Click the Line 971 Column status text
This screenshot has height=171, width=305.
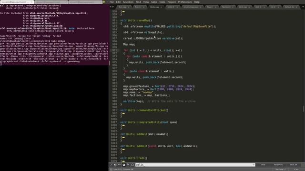pyautogui.click(x=123, y=169)
